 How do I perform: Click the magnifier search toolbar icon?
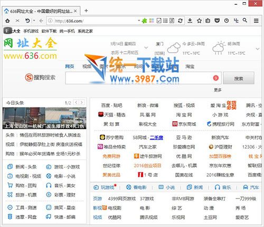click(245, 21)
